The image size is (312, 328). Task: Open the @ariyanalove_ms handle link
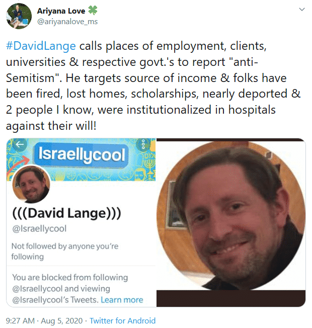click(67, 22)
